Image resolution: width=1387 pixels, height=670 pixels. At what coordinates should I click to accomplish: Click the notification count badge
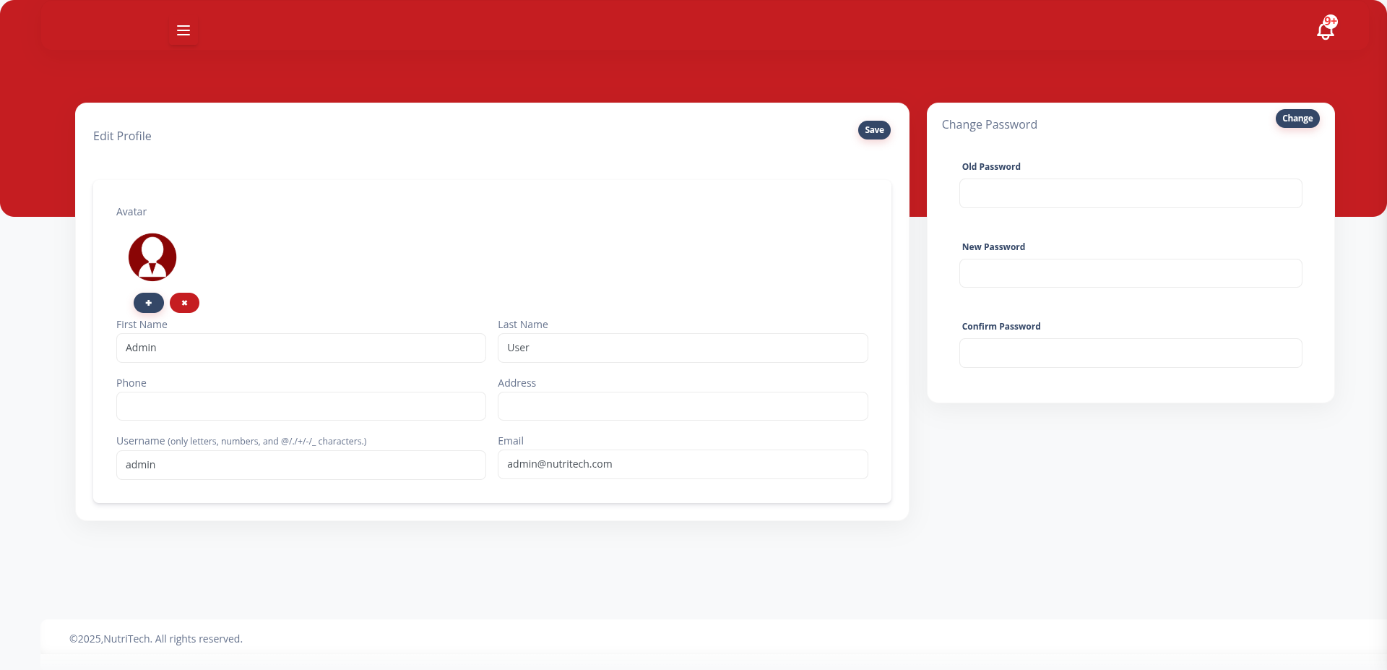point(1332,20)
